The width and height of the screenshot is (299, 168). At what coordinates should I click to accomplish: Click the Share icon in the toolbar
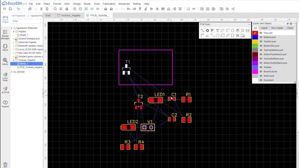pos(233,9)
